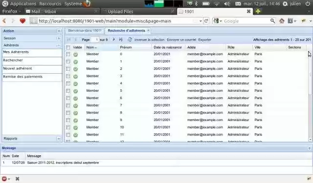Open the Firefox menu button

click(x=11, y=11)
